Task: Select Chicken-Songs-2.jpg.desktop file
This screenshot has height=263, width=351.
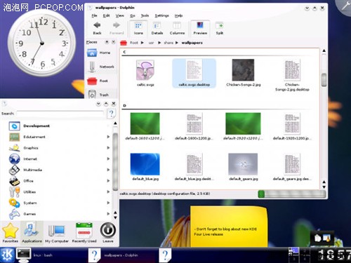Action: [292, 75]
